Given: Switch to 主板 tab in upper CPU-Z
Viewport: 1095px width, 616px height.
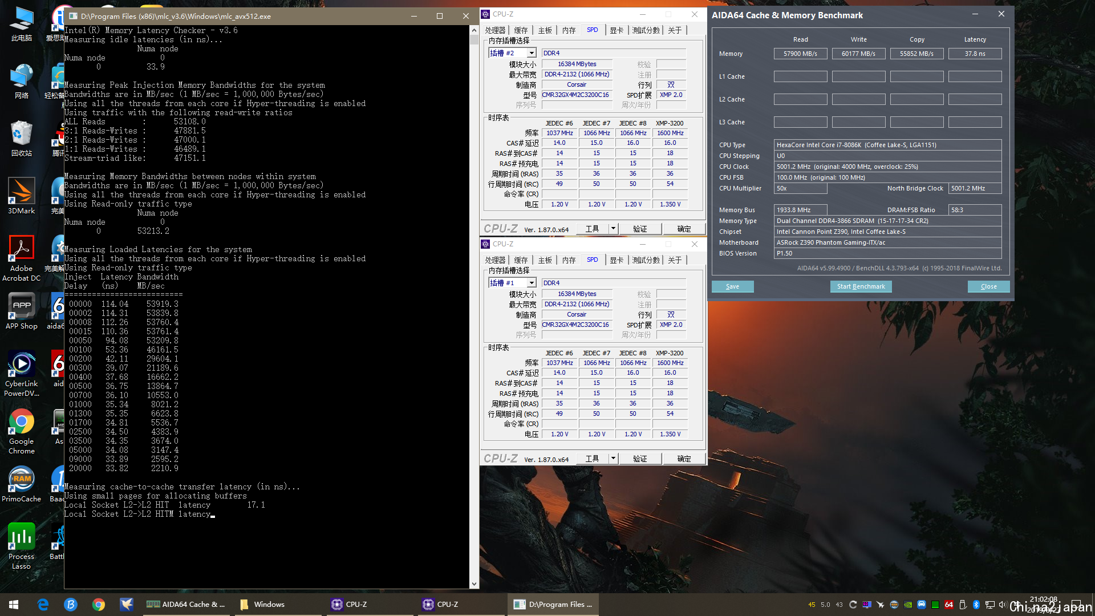Looking at the screenshot, I should [545, 30].
